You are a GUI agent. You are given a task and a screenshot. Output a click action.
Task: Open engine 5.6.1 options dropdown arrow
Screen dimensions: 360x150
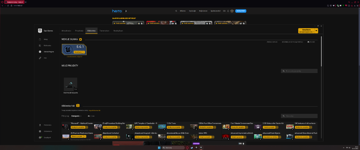click(x=84, y=52)
